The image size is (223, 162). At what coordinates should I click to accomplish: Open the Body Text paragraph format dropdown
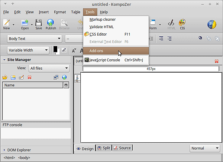click(35, 39)
